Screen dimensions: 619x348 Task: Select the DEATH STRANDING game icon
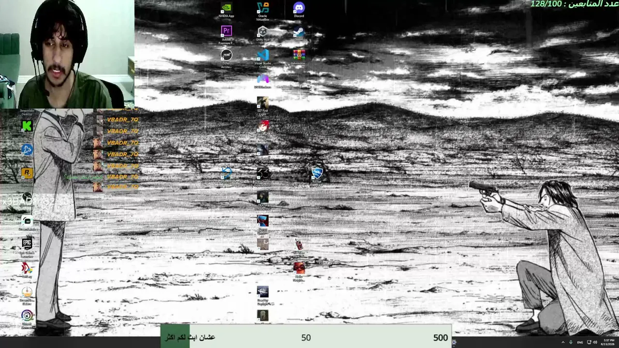263,201
